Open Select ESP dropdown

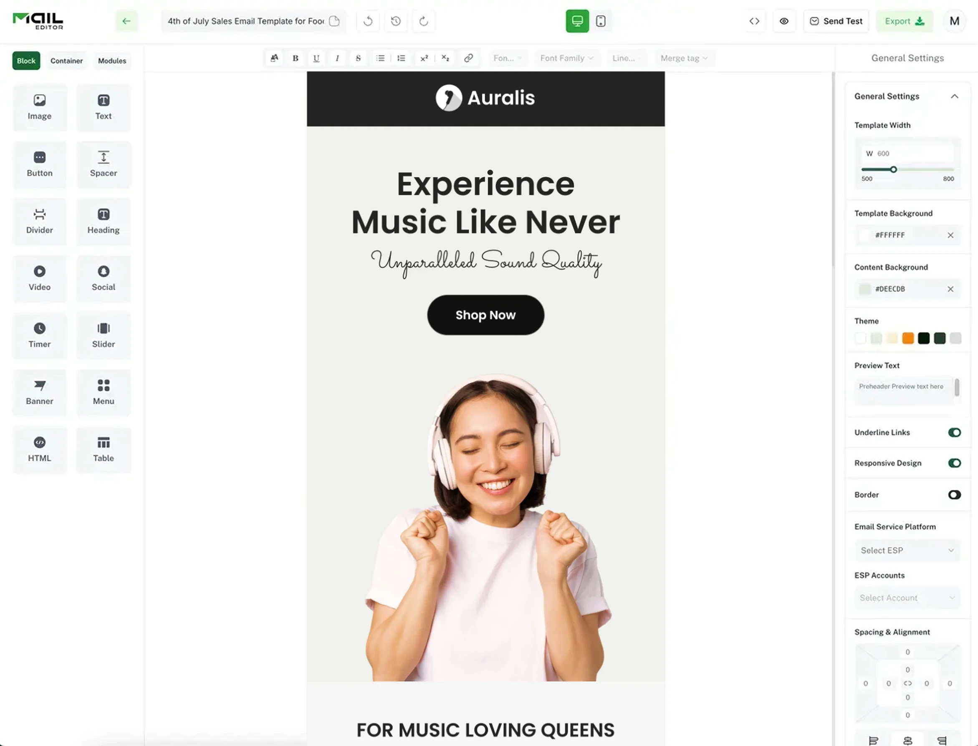pyautogui.click(x=907, y=550)
